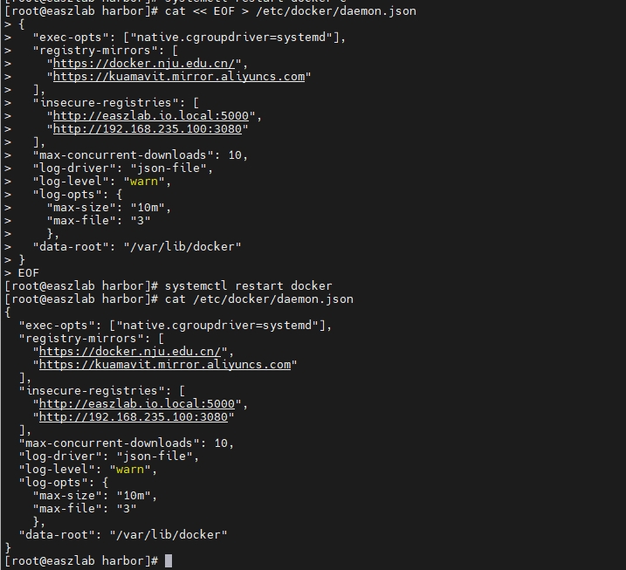Open the docker.nju.edu.cn link in heredoc input

pyautogui.click(x=150, y=64)
